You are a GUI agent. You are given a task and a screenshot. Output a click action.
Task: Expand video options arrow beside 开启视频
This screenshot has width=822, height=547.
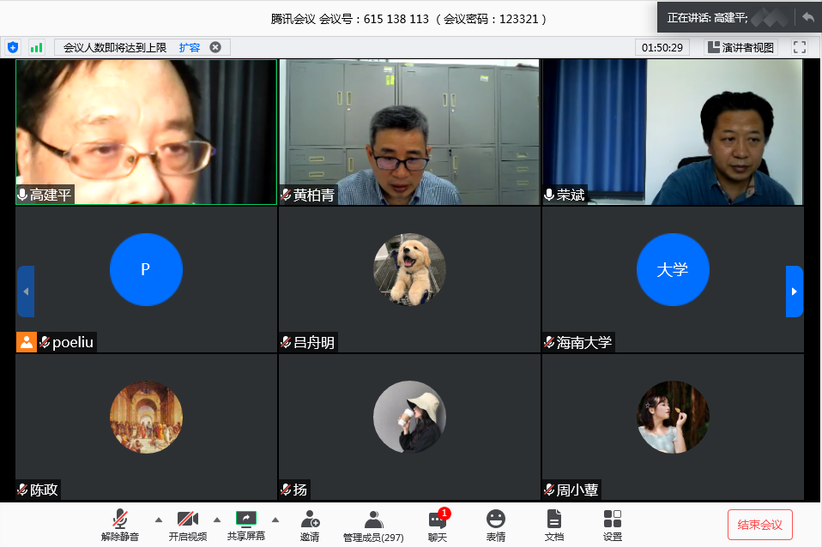tap(216, 520)
